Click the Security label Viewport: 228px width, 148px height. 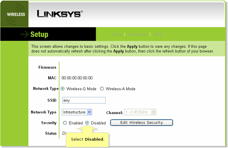click(49, 123)
